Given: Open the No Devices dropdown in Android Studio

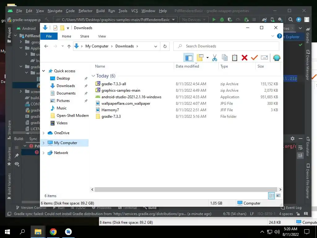Looking at the screenshot, I should point(193,20).
